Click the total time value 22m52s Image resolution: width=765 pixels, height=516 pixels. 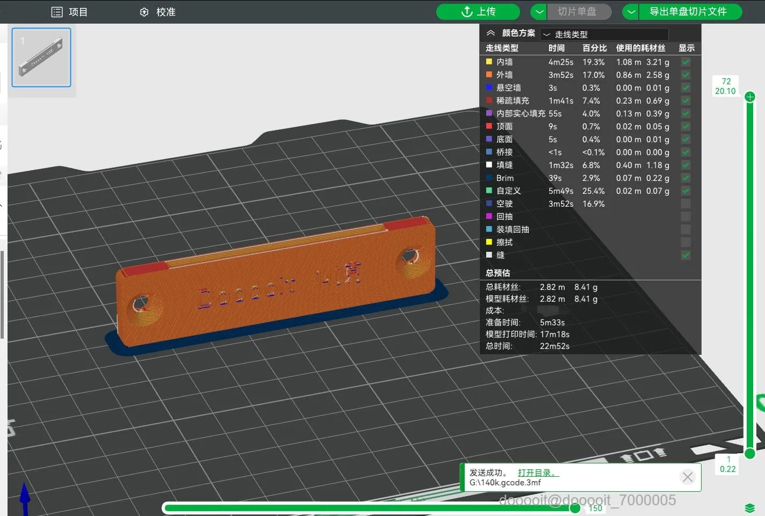coord(554,346)
